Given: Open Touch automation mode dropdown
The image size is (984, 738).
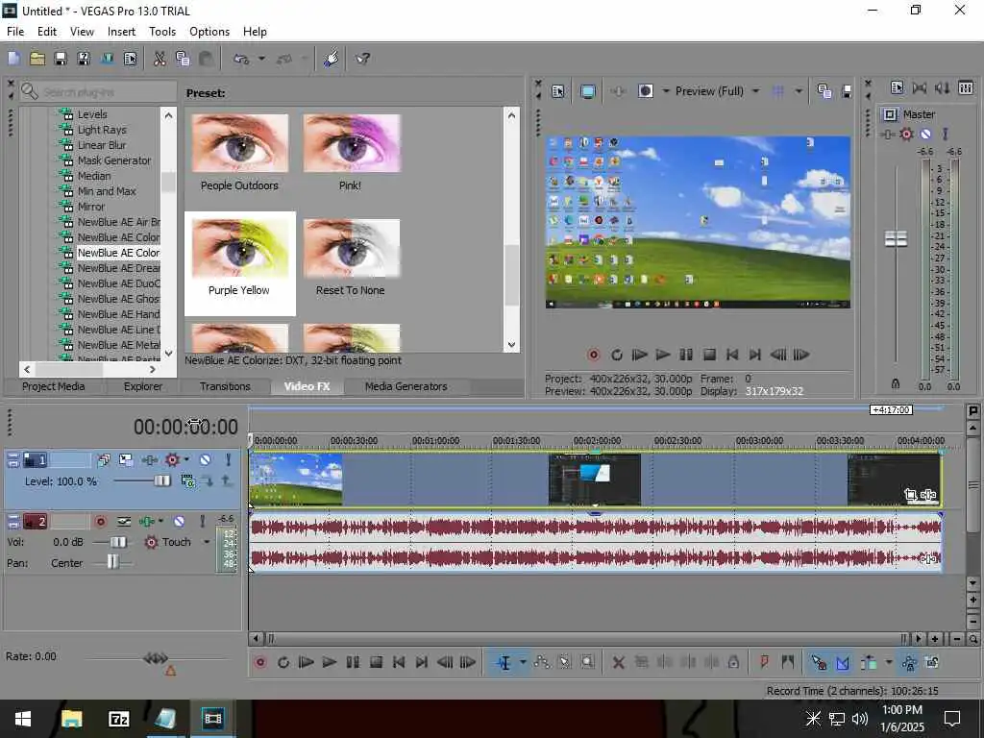Looking at the screenshot, I should [x=207, y=542].
